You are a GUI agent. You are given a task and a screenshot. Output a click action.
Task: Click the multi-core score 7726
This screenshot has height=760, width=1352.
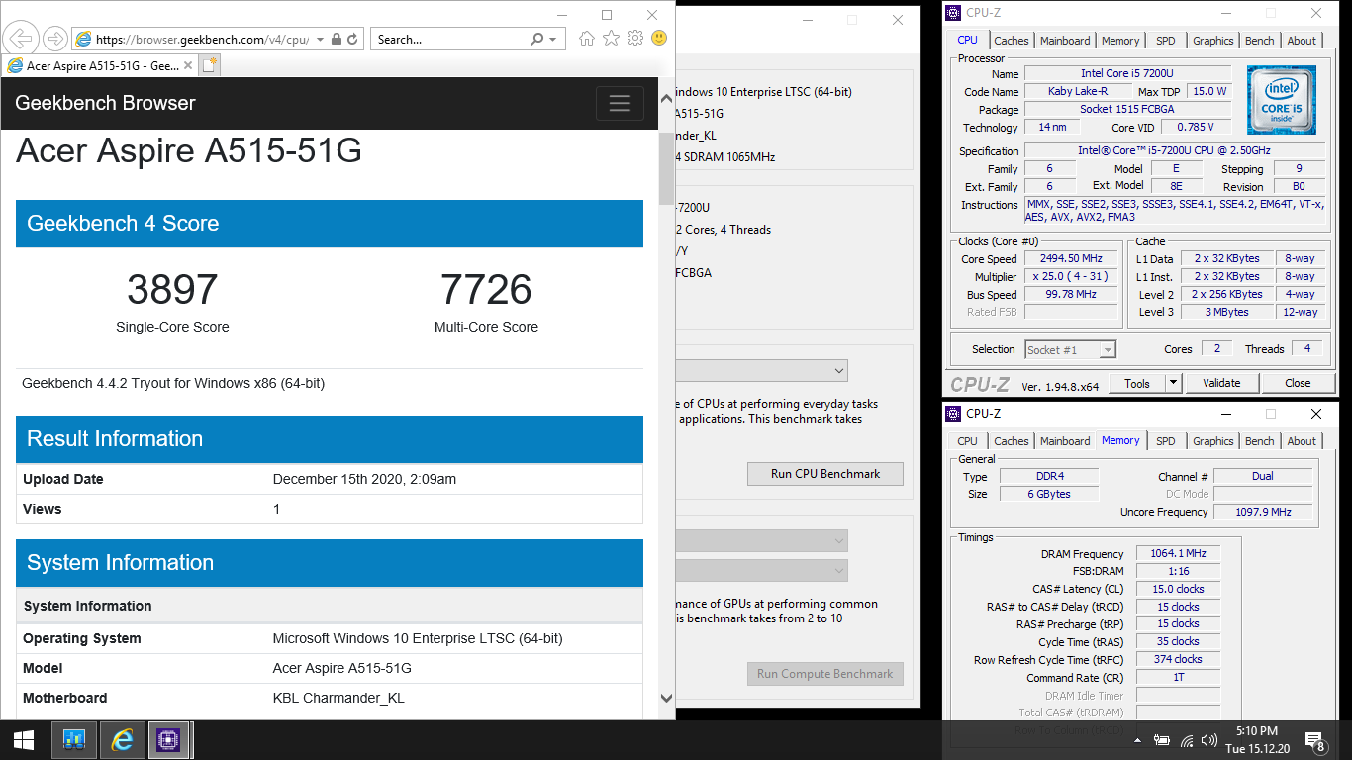486,289
